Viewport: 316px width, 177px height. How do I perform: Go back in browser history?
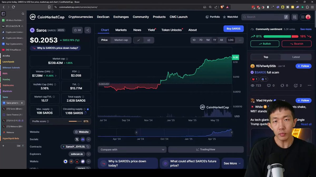[3, 7]
